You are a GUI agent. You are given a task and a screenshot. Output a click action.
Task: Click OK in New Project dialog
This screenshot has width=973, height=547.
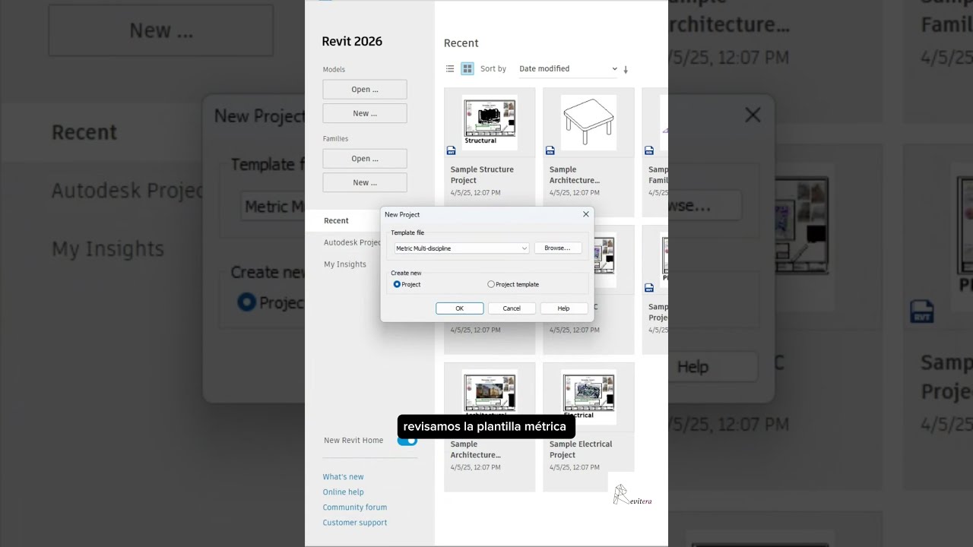(460, 308)
